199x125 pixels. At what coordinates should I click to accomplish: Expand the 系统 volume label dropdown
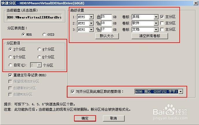156,17
